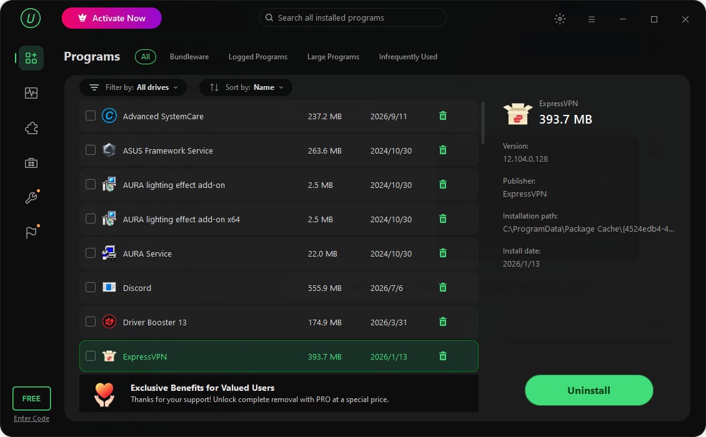Open the hamburger options menu
The image size is (706, 437).
coord(592,19)
